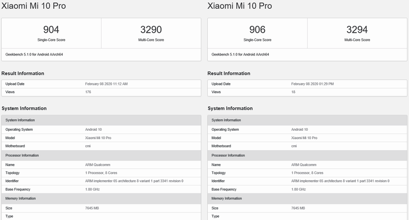The height and width of the screenshot is (220, 409).
Task: Click left topology '1 Processor, 8 Cores'
Action: point(101,173)
